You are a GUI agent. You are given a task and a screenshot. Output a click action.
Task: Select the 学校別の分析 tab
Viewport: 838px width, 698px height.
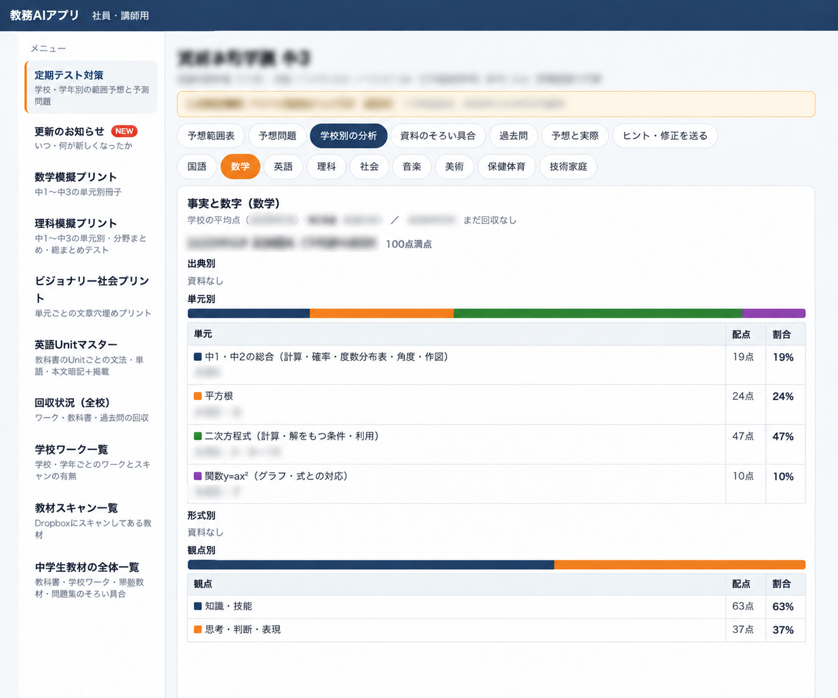click(348, 135)
